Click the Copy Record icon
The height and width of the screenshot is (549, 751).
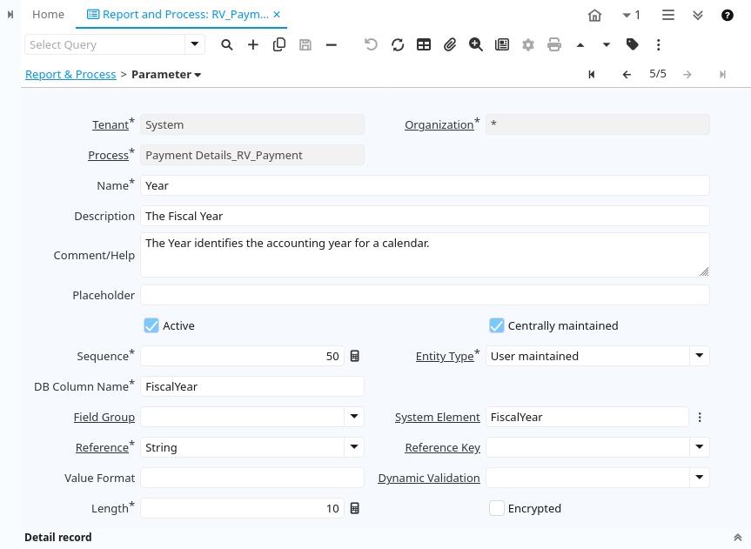point(279,44)
